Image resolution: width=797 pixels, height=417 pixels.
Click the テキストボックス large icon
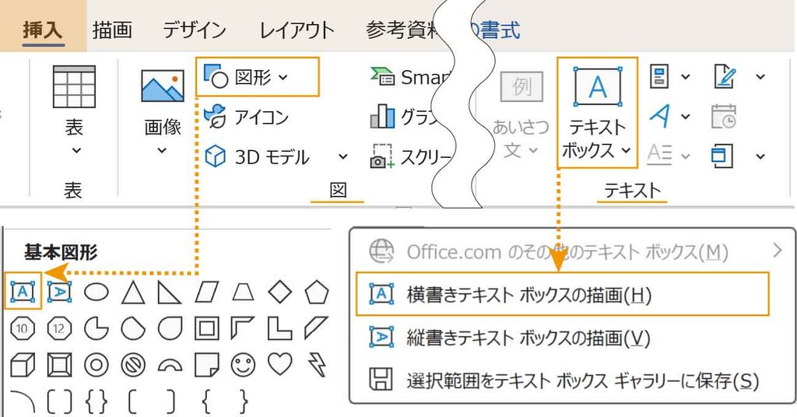(597, 86)
